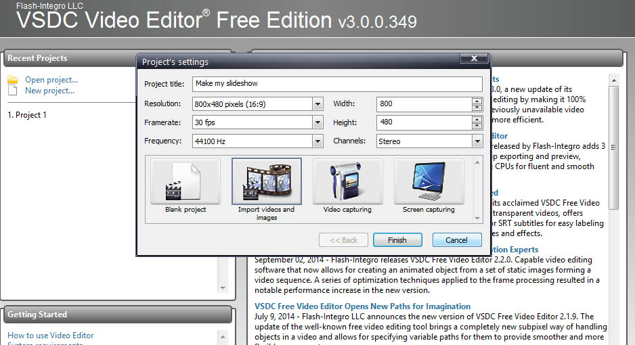This screenshot has width=635, height=345.
Task: Click Getting Started scroll-up arrow
Action: (x=223, y=336)
